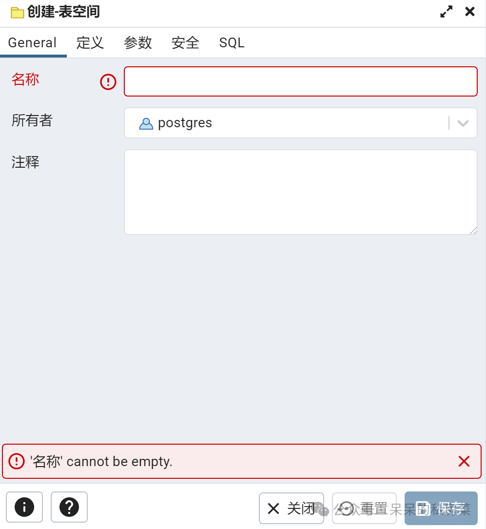The image size is (486, 529).
Task: Close the Create Tablespace dialog
Action: pyautogui.click(x=470, y=12)
